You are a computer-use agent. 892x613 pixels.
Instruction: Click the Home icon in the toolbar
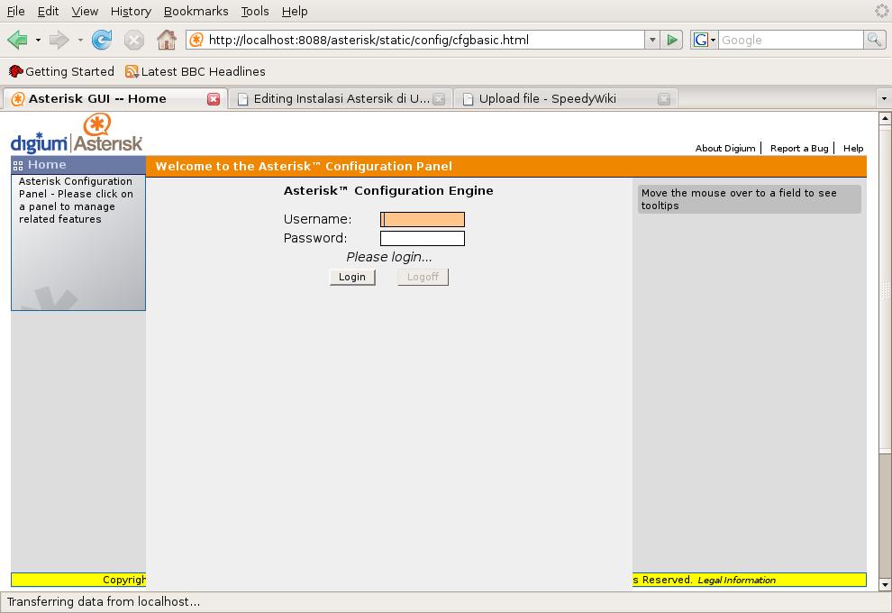pyautogui.click(x=166, y=40)
